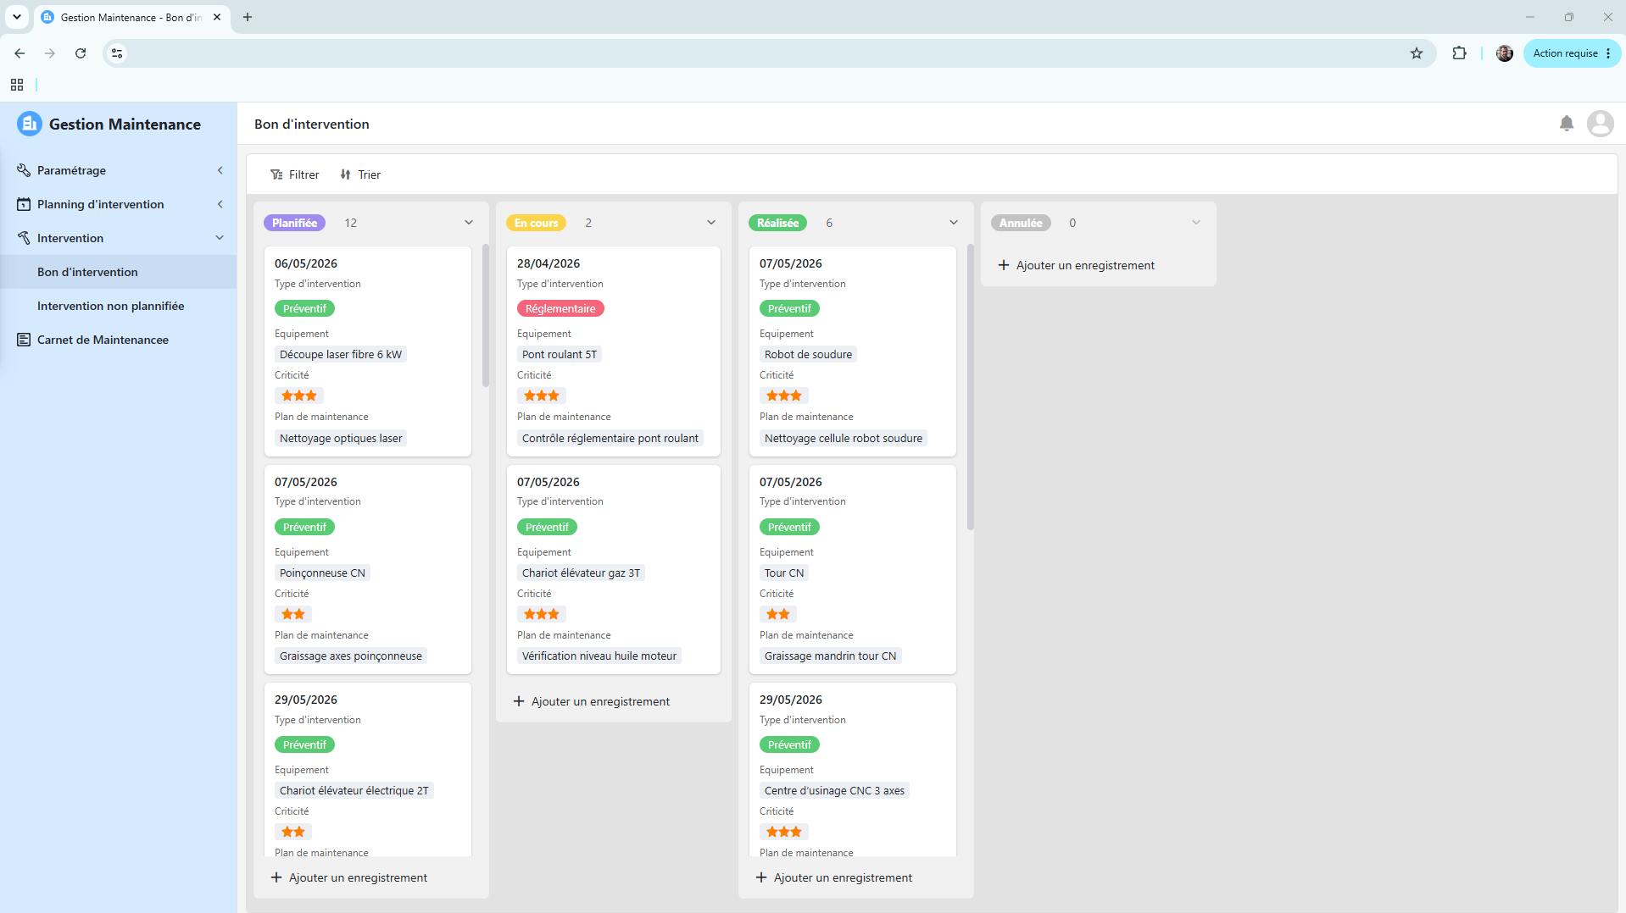The height and width of the screenshot is (913, 1626).
Task: Click Nettoyage optiques laser plan
Action: (x=341, y=438)
